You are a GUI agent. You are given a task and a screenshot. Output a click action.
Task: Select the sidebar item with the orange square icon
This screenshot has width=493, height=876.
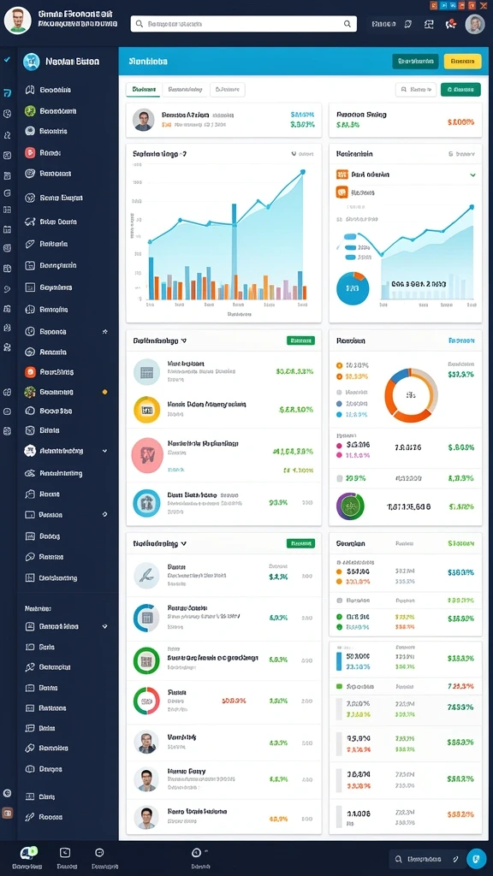[67, 371]
